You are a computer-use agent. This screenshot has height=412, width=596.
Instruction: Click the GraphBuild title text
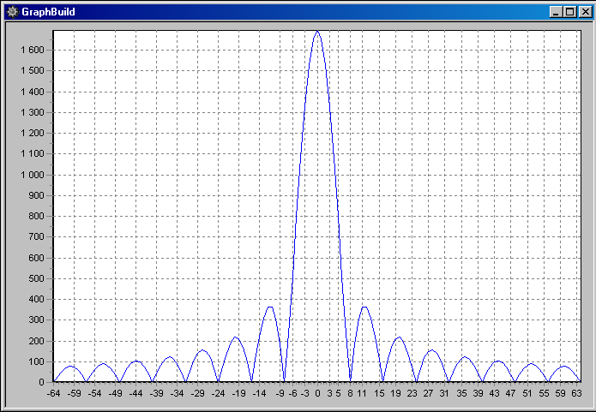coord(48,12)
